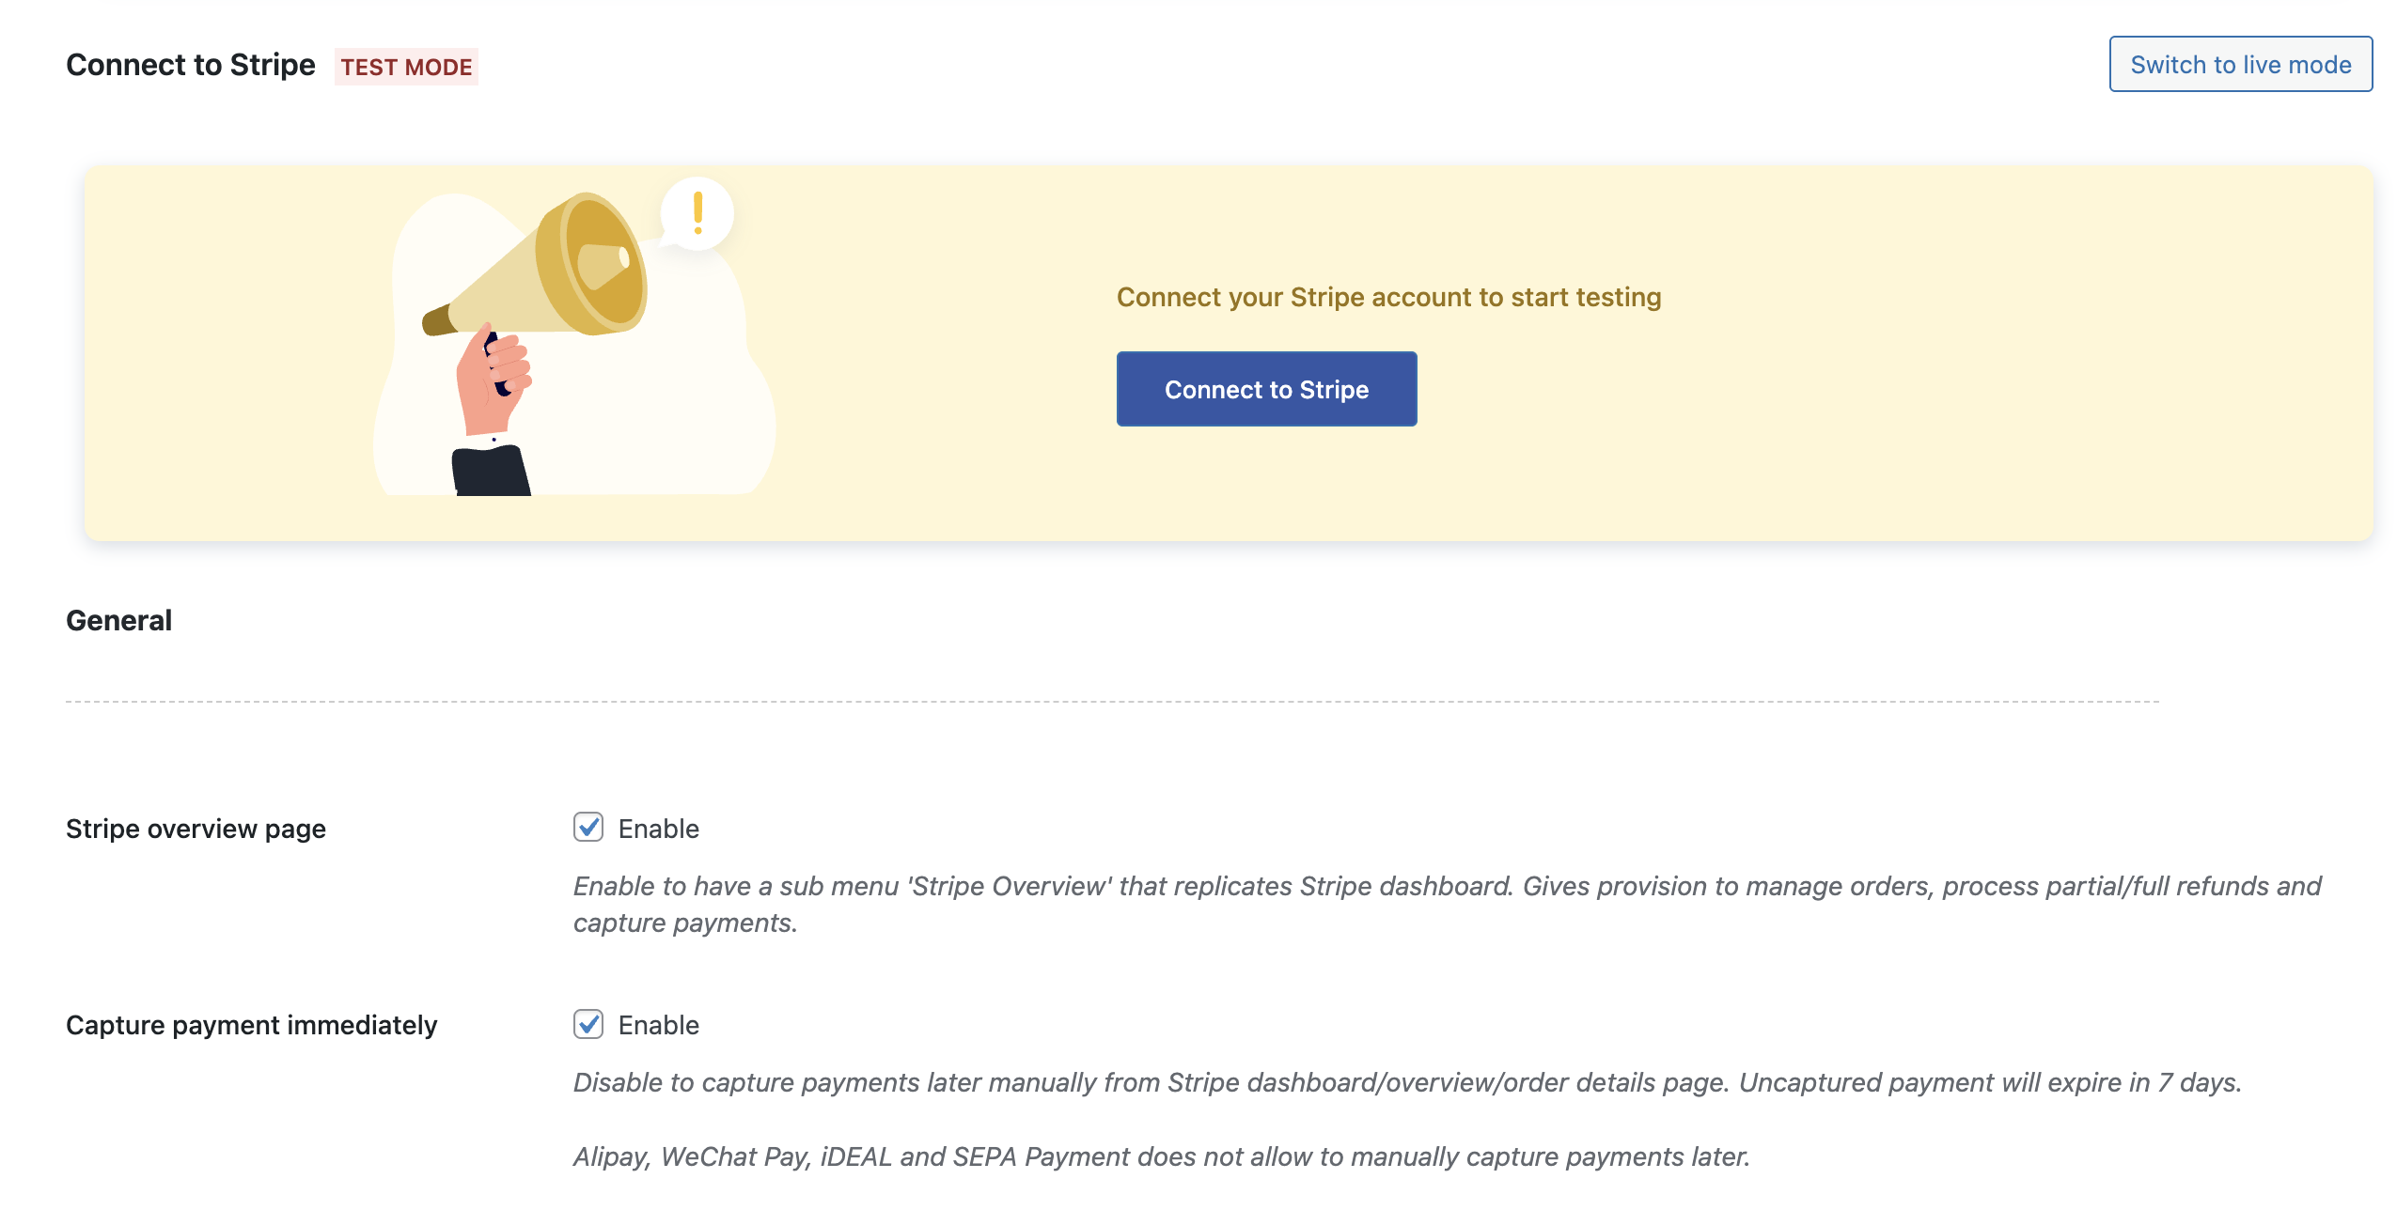Click the 'General' section heading
Image resolution: width=2397 pixels, height=1210 pixels.
(x=118, y=620)
